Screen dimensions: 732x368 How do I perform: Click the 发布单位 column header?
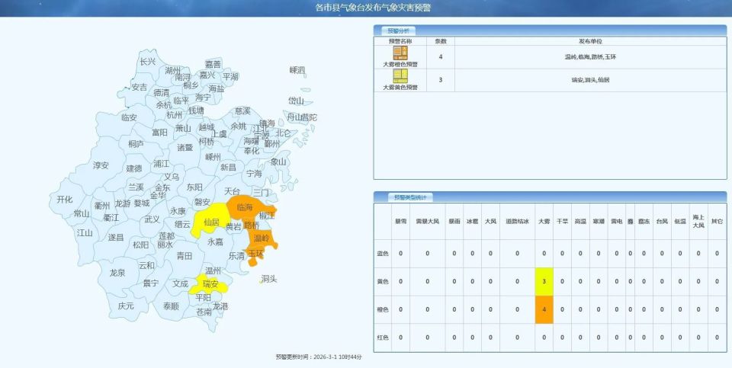click(x=590, y=41)
